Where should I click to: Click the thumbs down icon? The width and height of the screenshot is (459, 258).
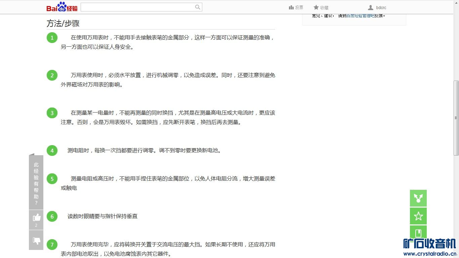click(x=36, y=240)
